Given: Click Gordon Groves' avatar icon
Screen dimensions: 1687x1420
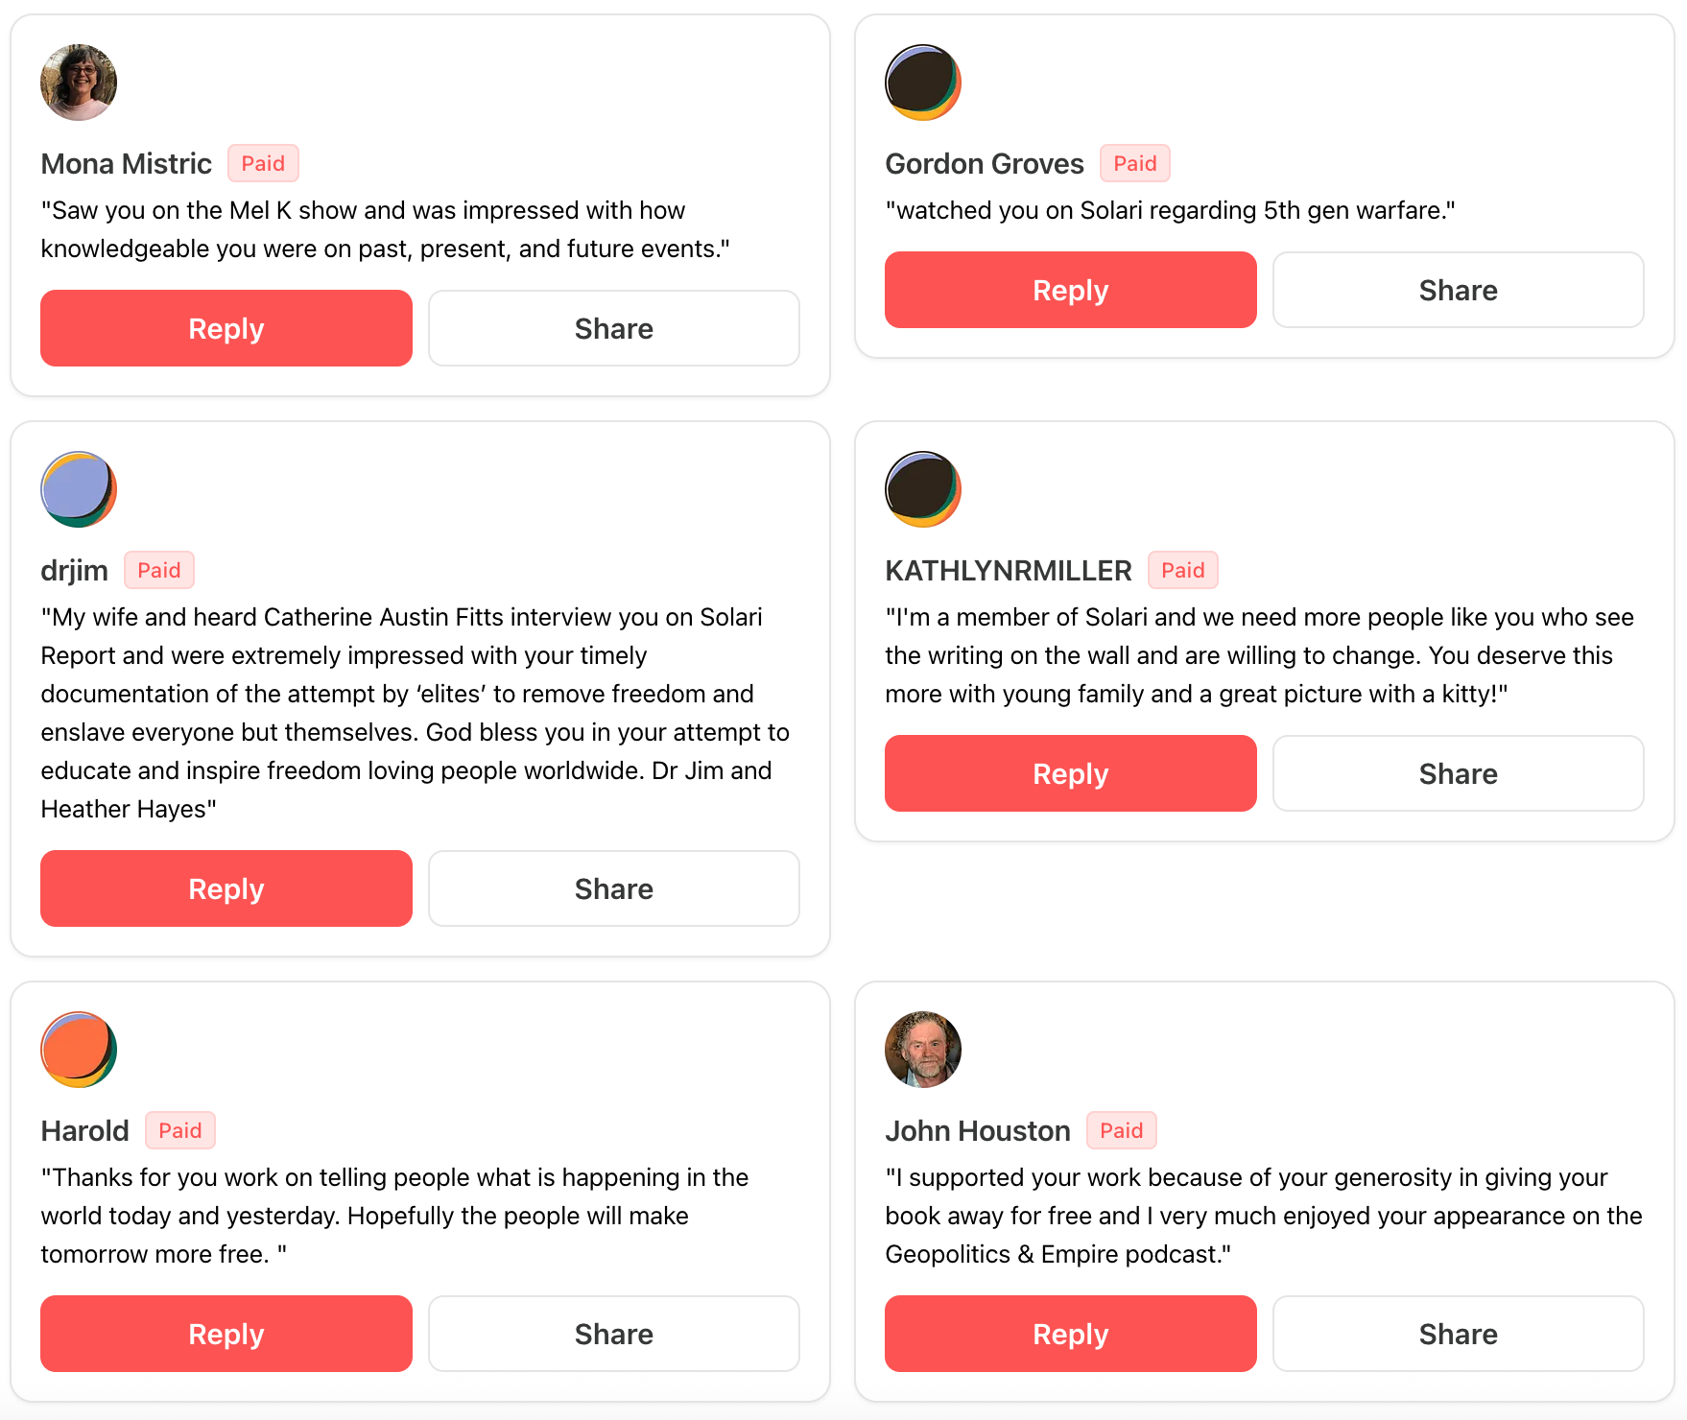Looking at the screenshot, I should [x=922, y=83].
